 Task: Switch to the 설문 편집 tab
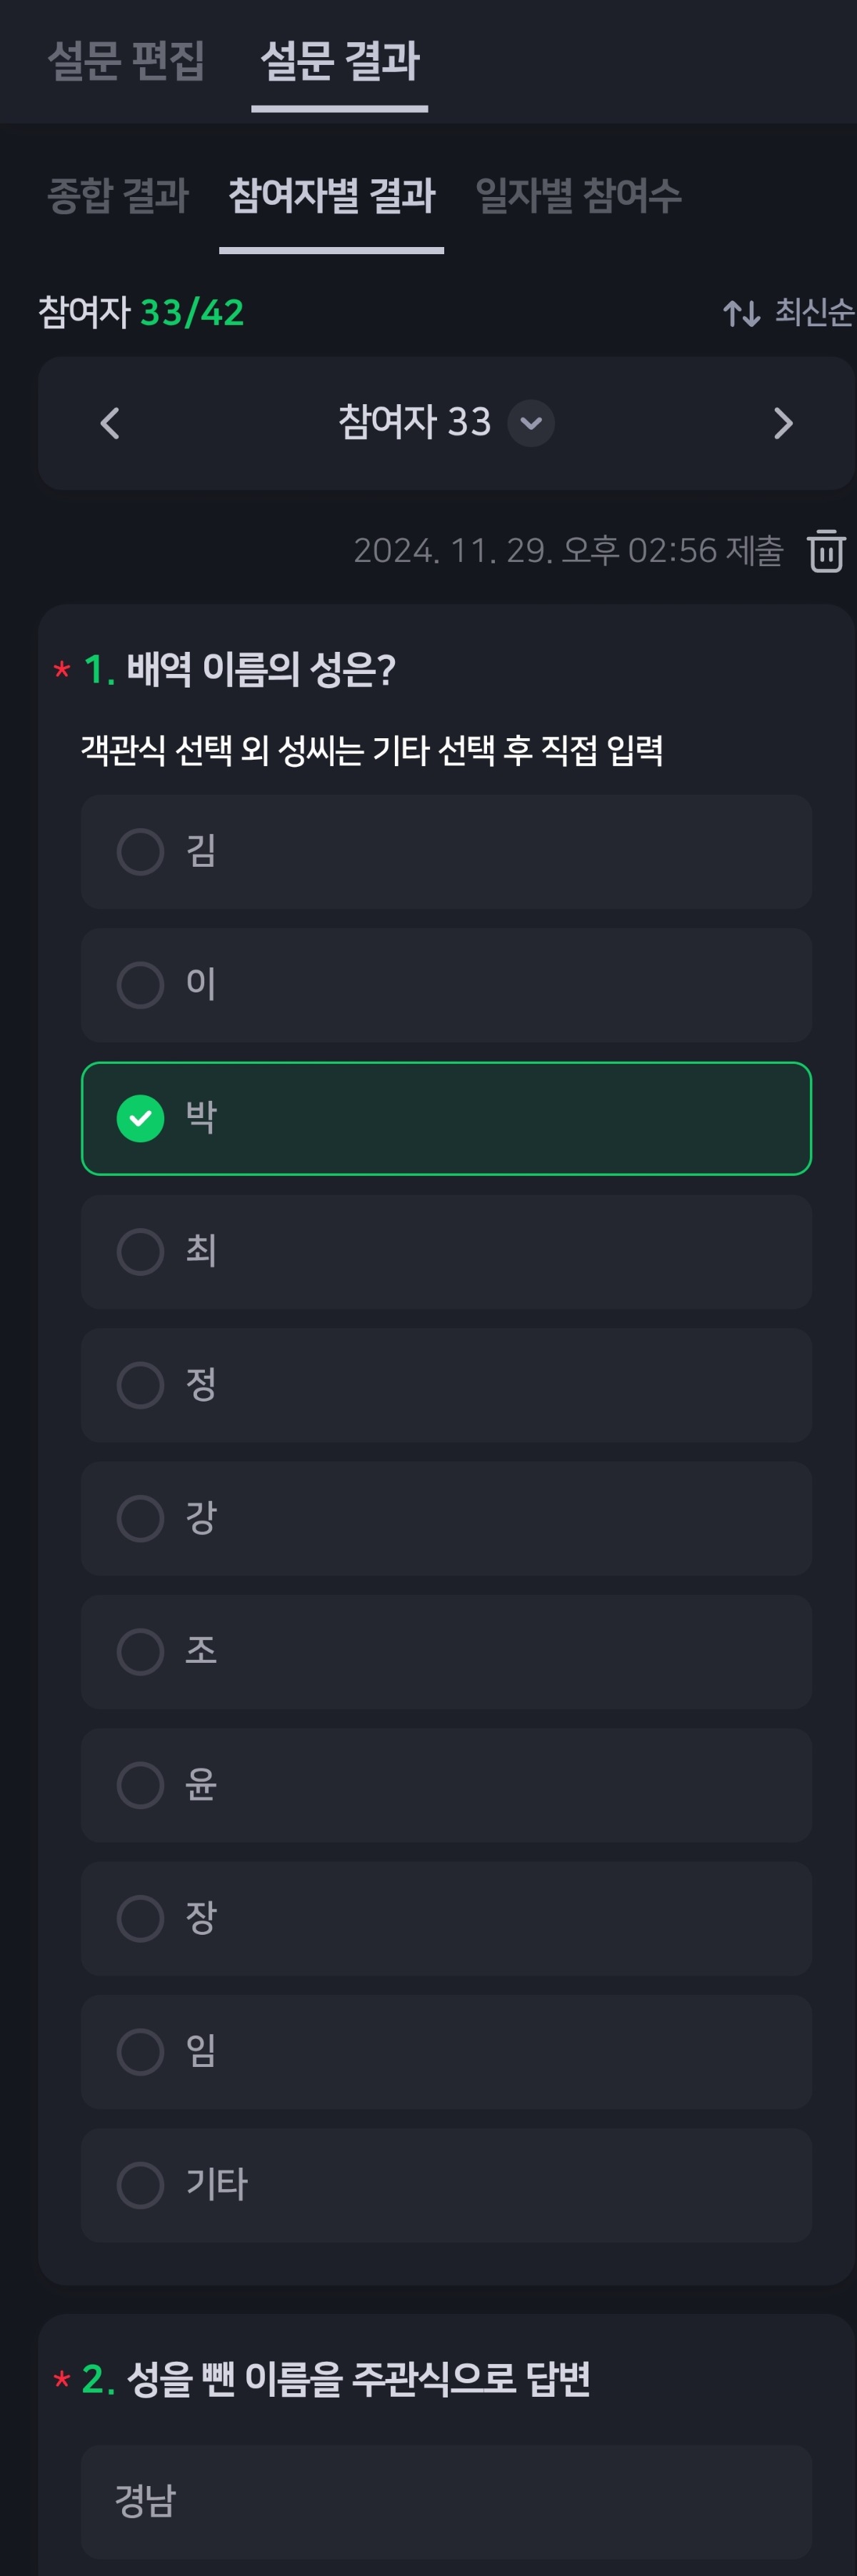126,60
